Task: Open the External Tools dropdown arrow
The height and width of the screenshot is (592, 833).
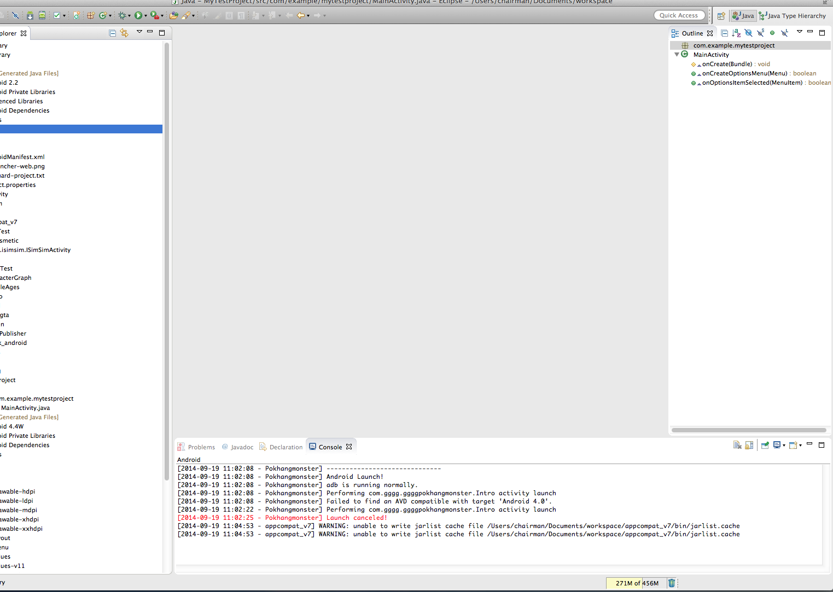Action: (162, 16)
